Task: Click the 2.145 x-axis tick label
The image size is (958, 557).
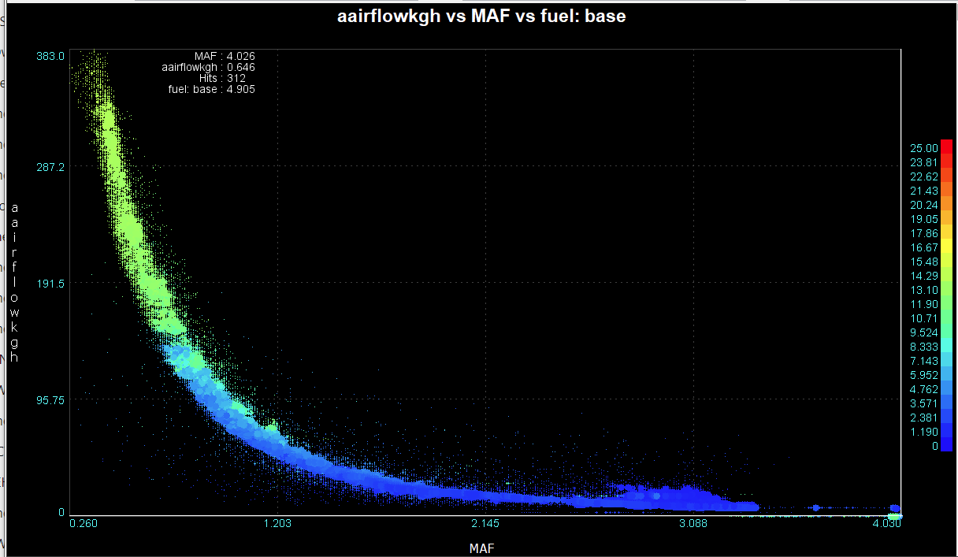Action: click(486, 524)
